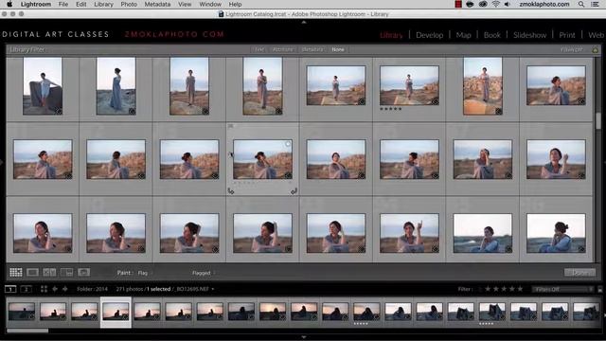Toggle the quick collection circle on the selected photo
Image resolution: width=606 pixels, height=341 pixels.
[x=288, y=144]
